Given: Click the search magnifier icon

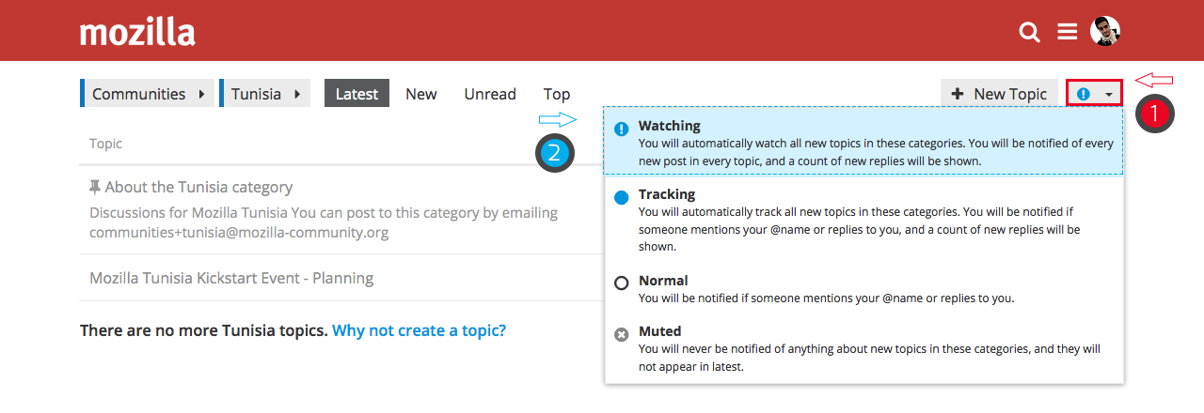Looking at the screenshot, I should pyautogui.click(x=1030, y=33).
